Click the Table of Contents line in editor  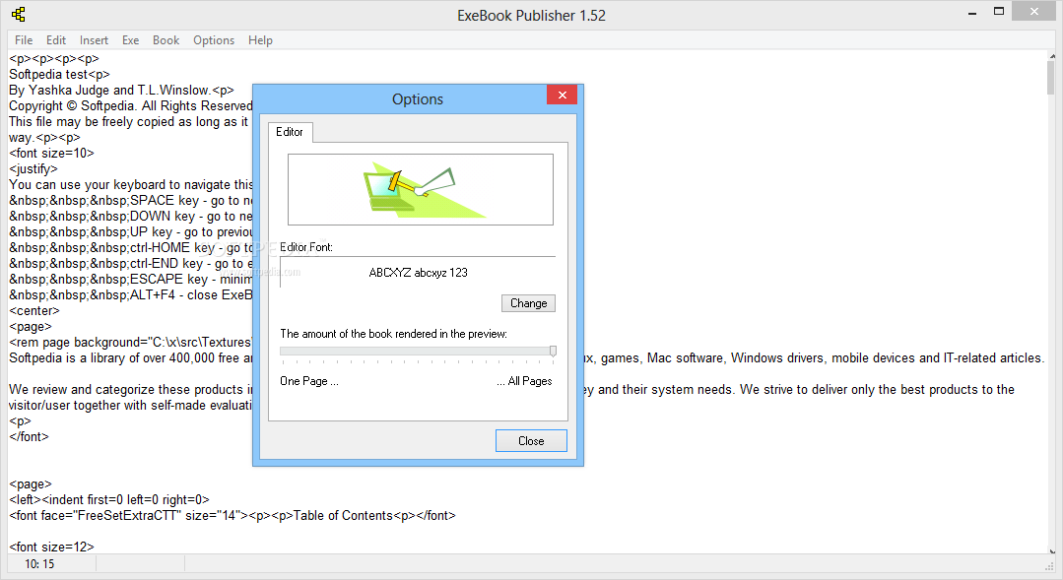(x=233, y=516)
